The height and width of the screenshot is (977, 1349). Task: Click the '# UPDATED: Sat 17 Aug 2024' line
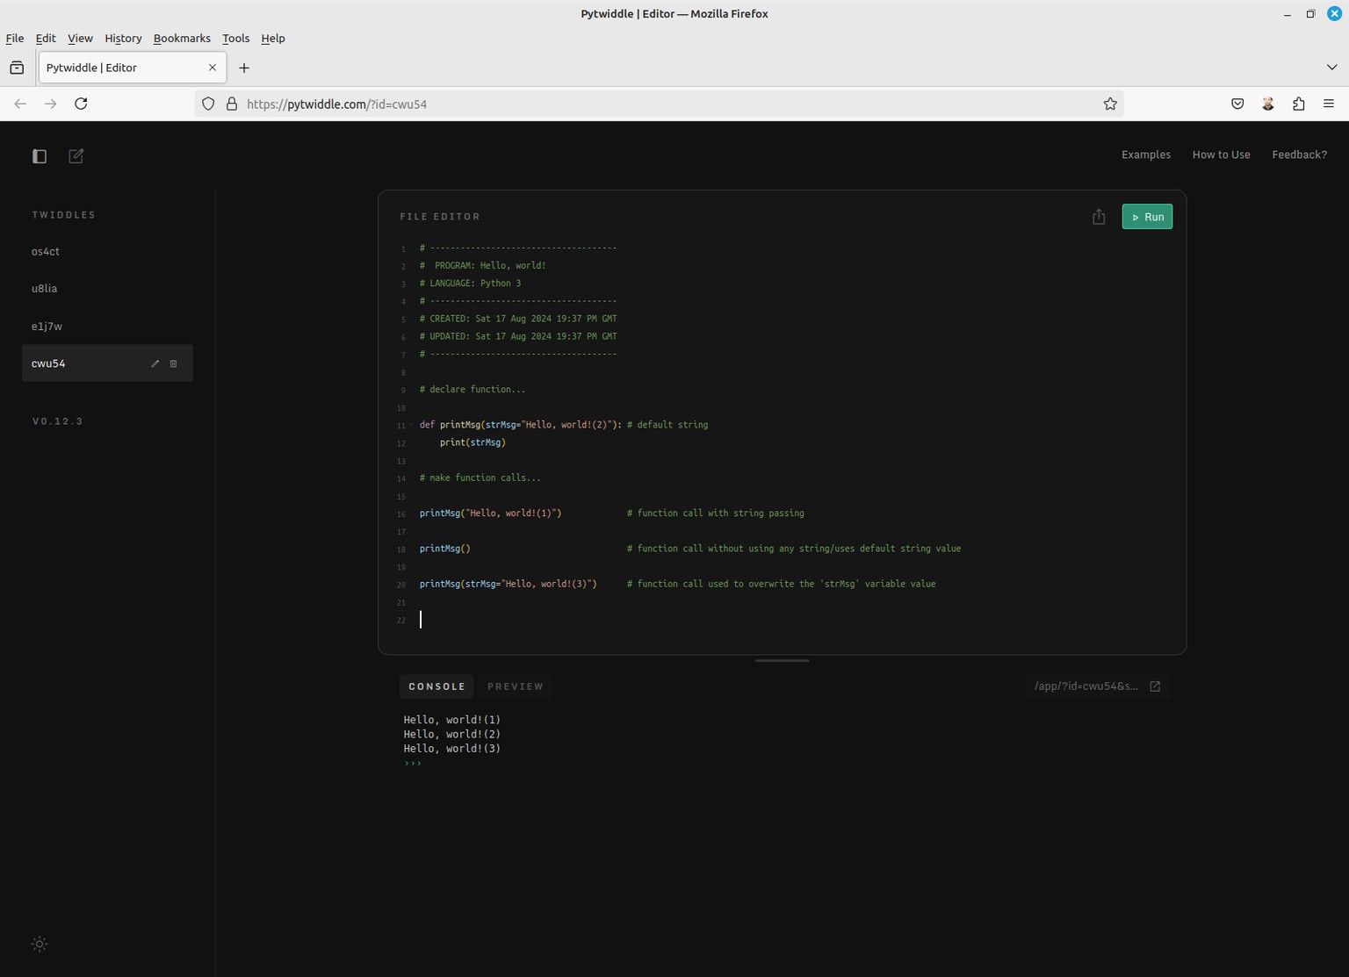tap(518, 336)
